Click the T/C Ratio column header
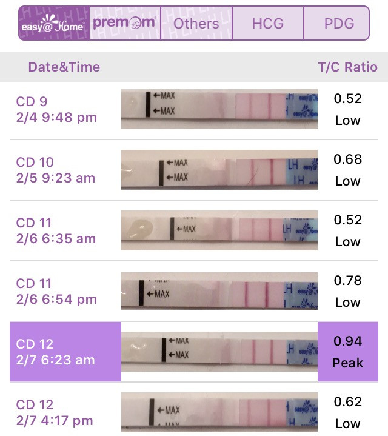Viewport: 388px width, 436px height. (x=348, y=67)
